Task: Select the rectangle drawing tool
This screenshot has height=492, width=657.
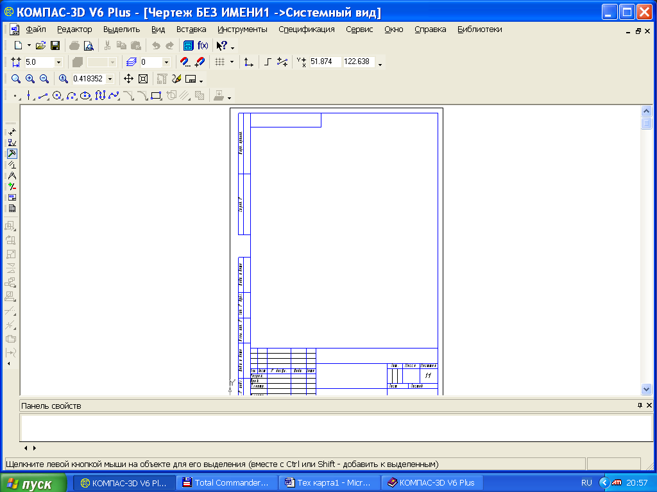Action: click(x=157, y=96)
